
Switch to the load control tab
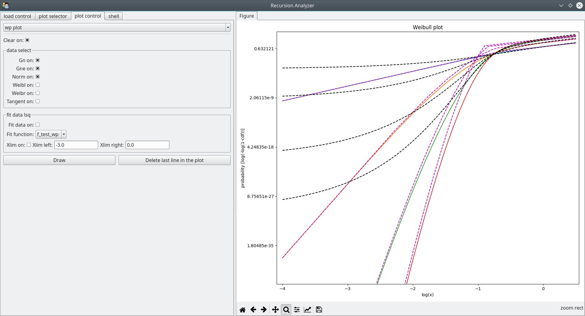pos(17,16)
